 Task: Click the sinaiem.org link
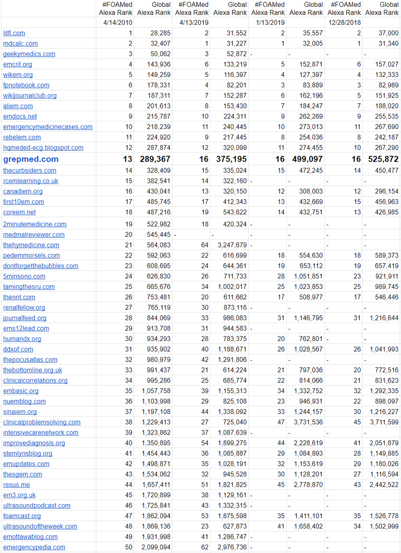[20, 412]
